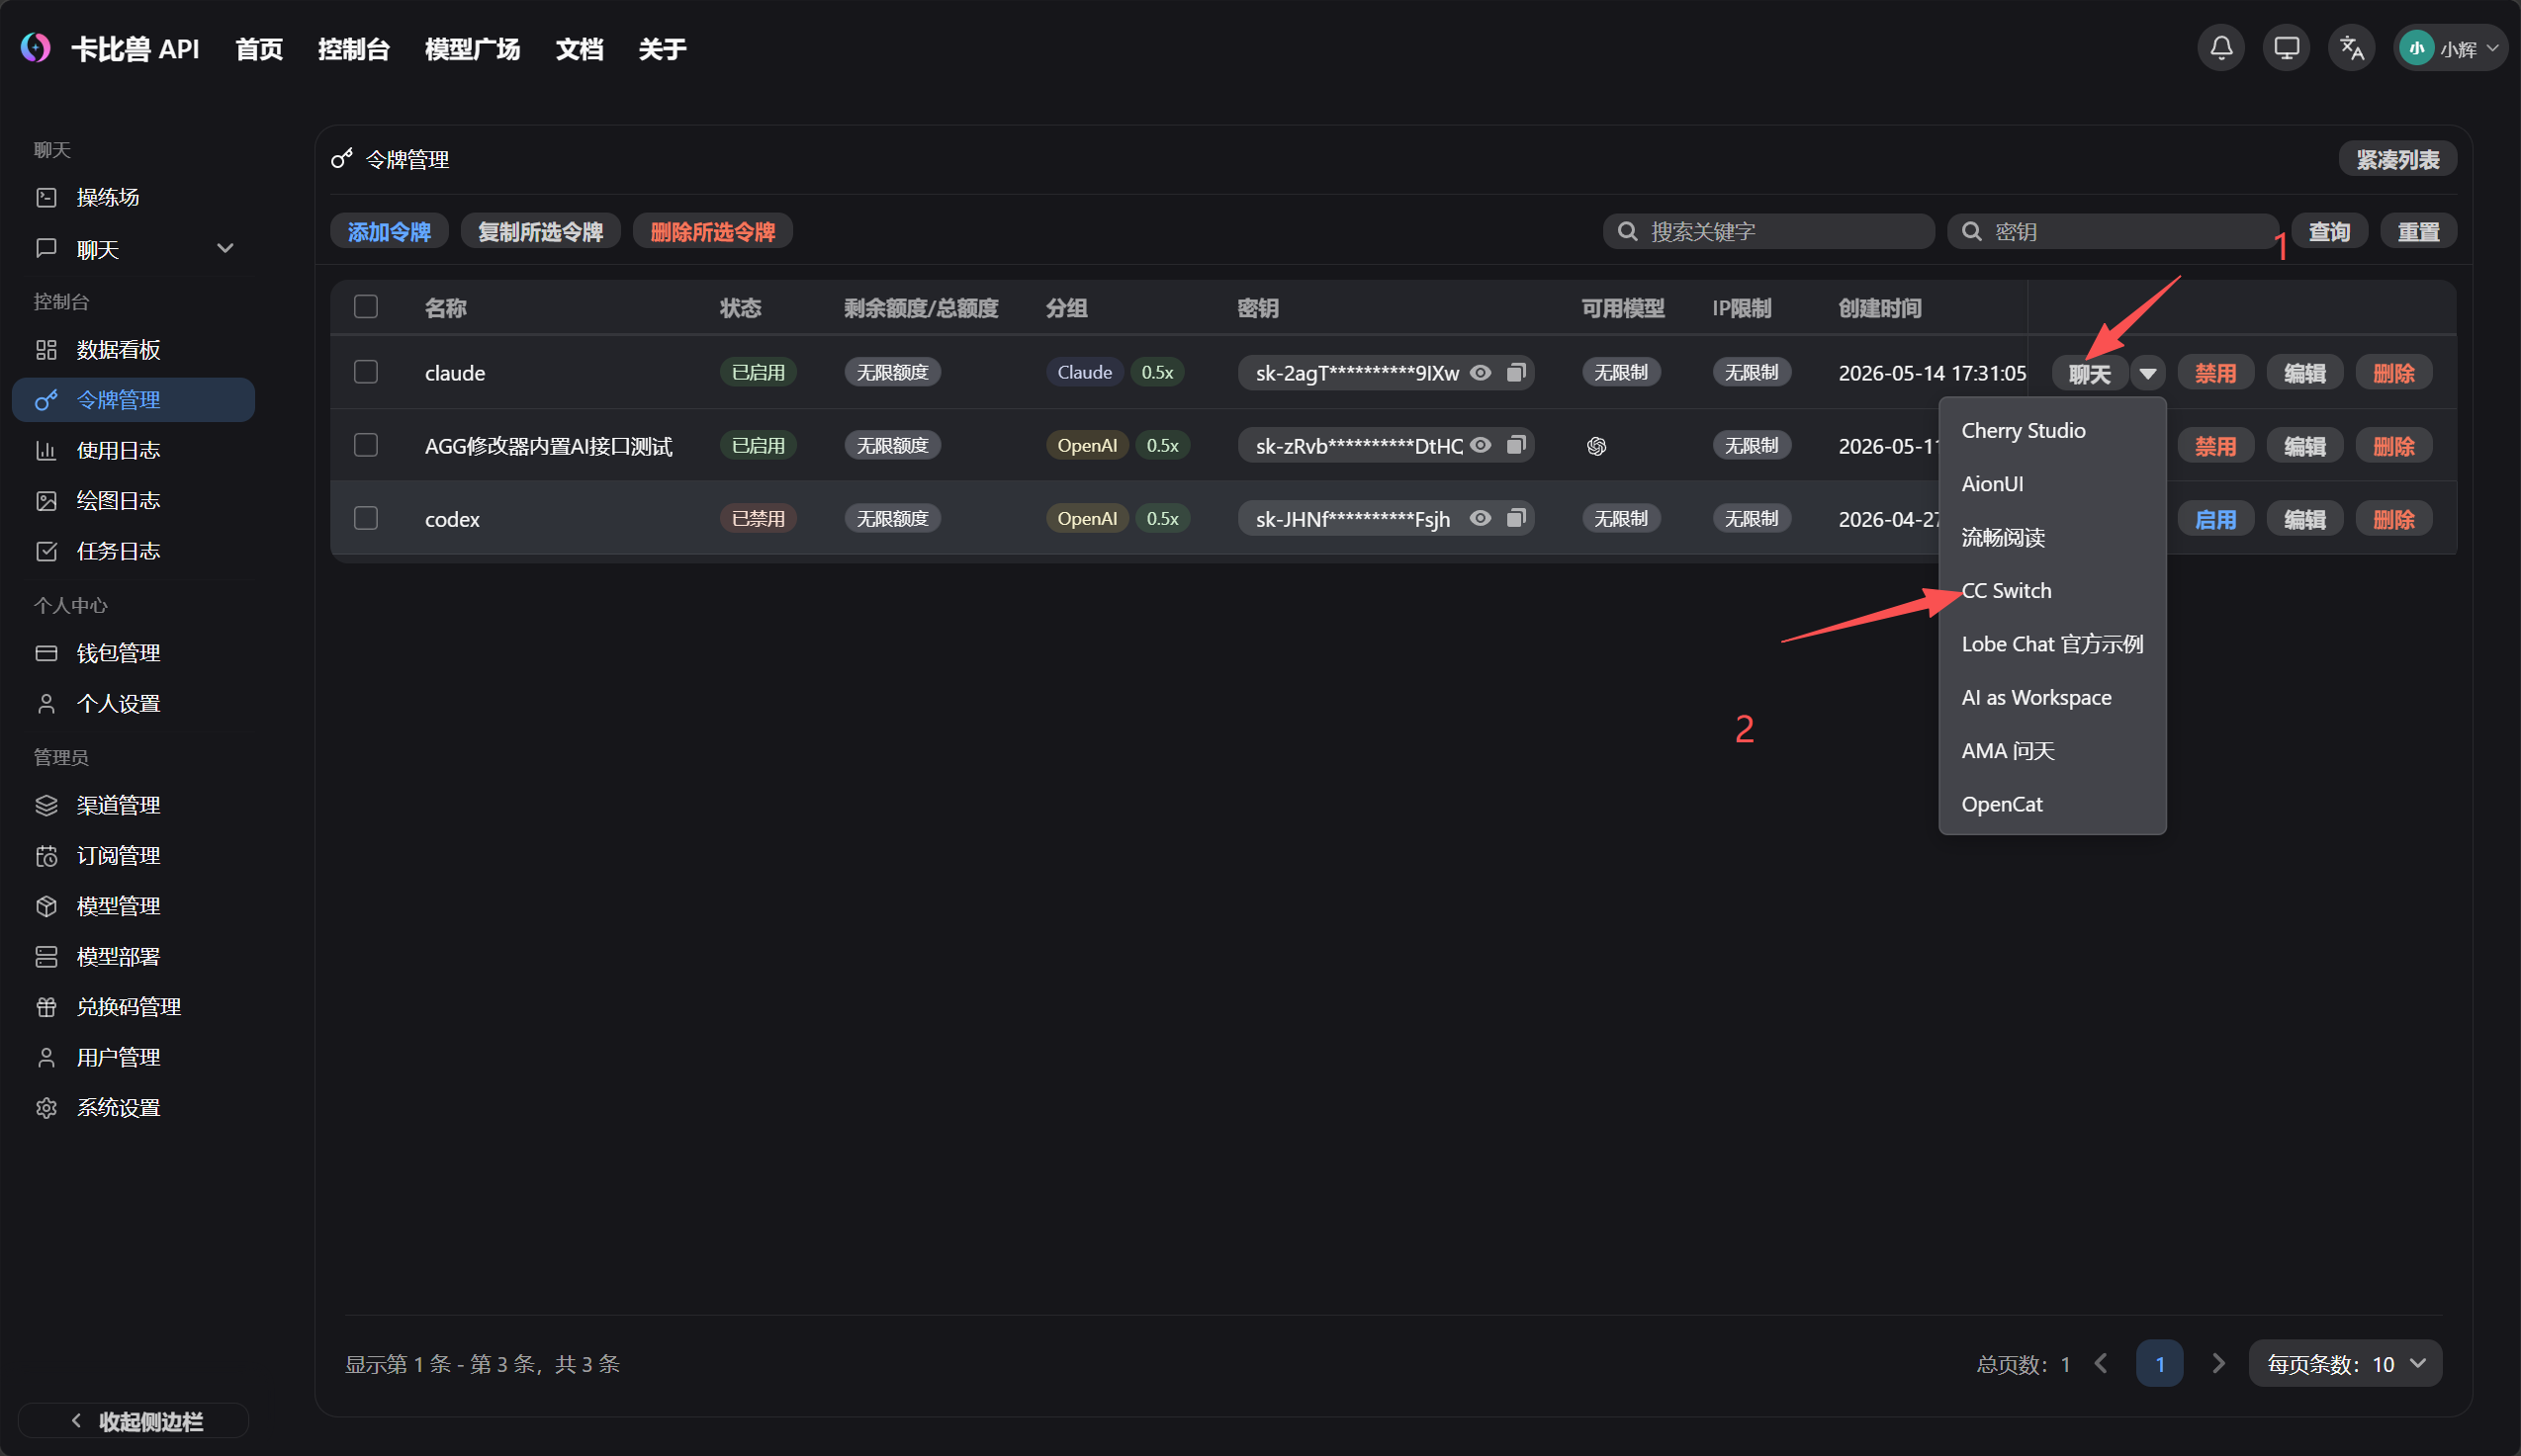Click the 模型部署 server icon
Viewport: 2521px width, 1456px height.
coord(46,956)
